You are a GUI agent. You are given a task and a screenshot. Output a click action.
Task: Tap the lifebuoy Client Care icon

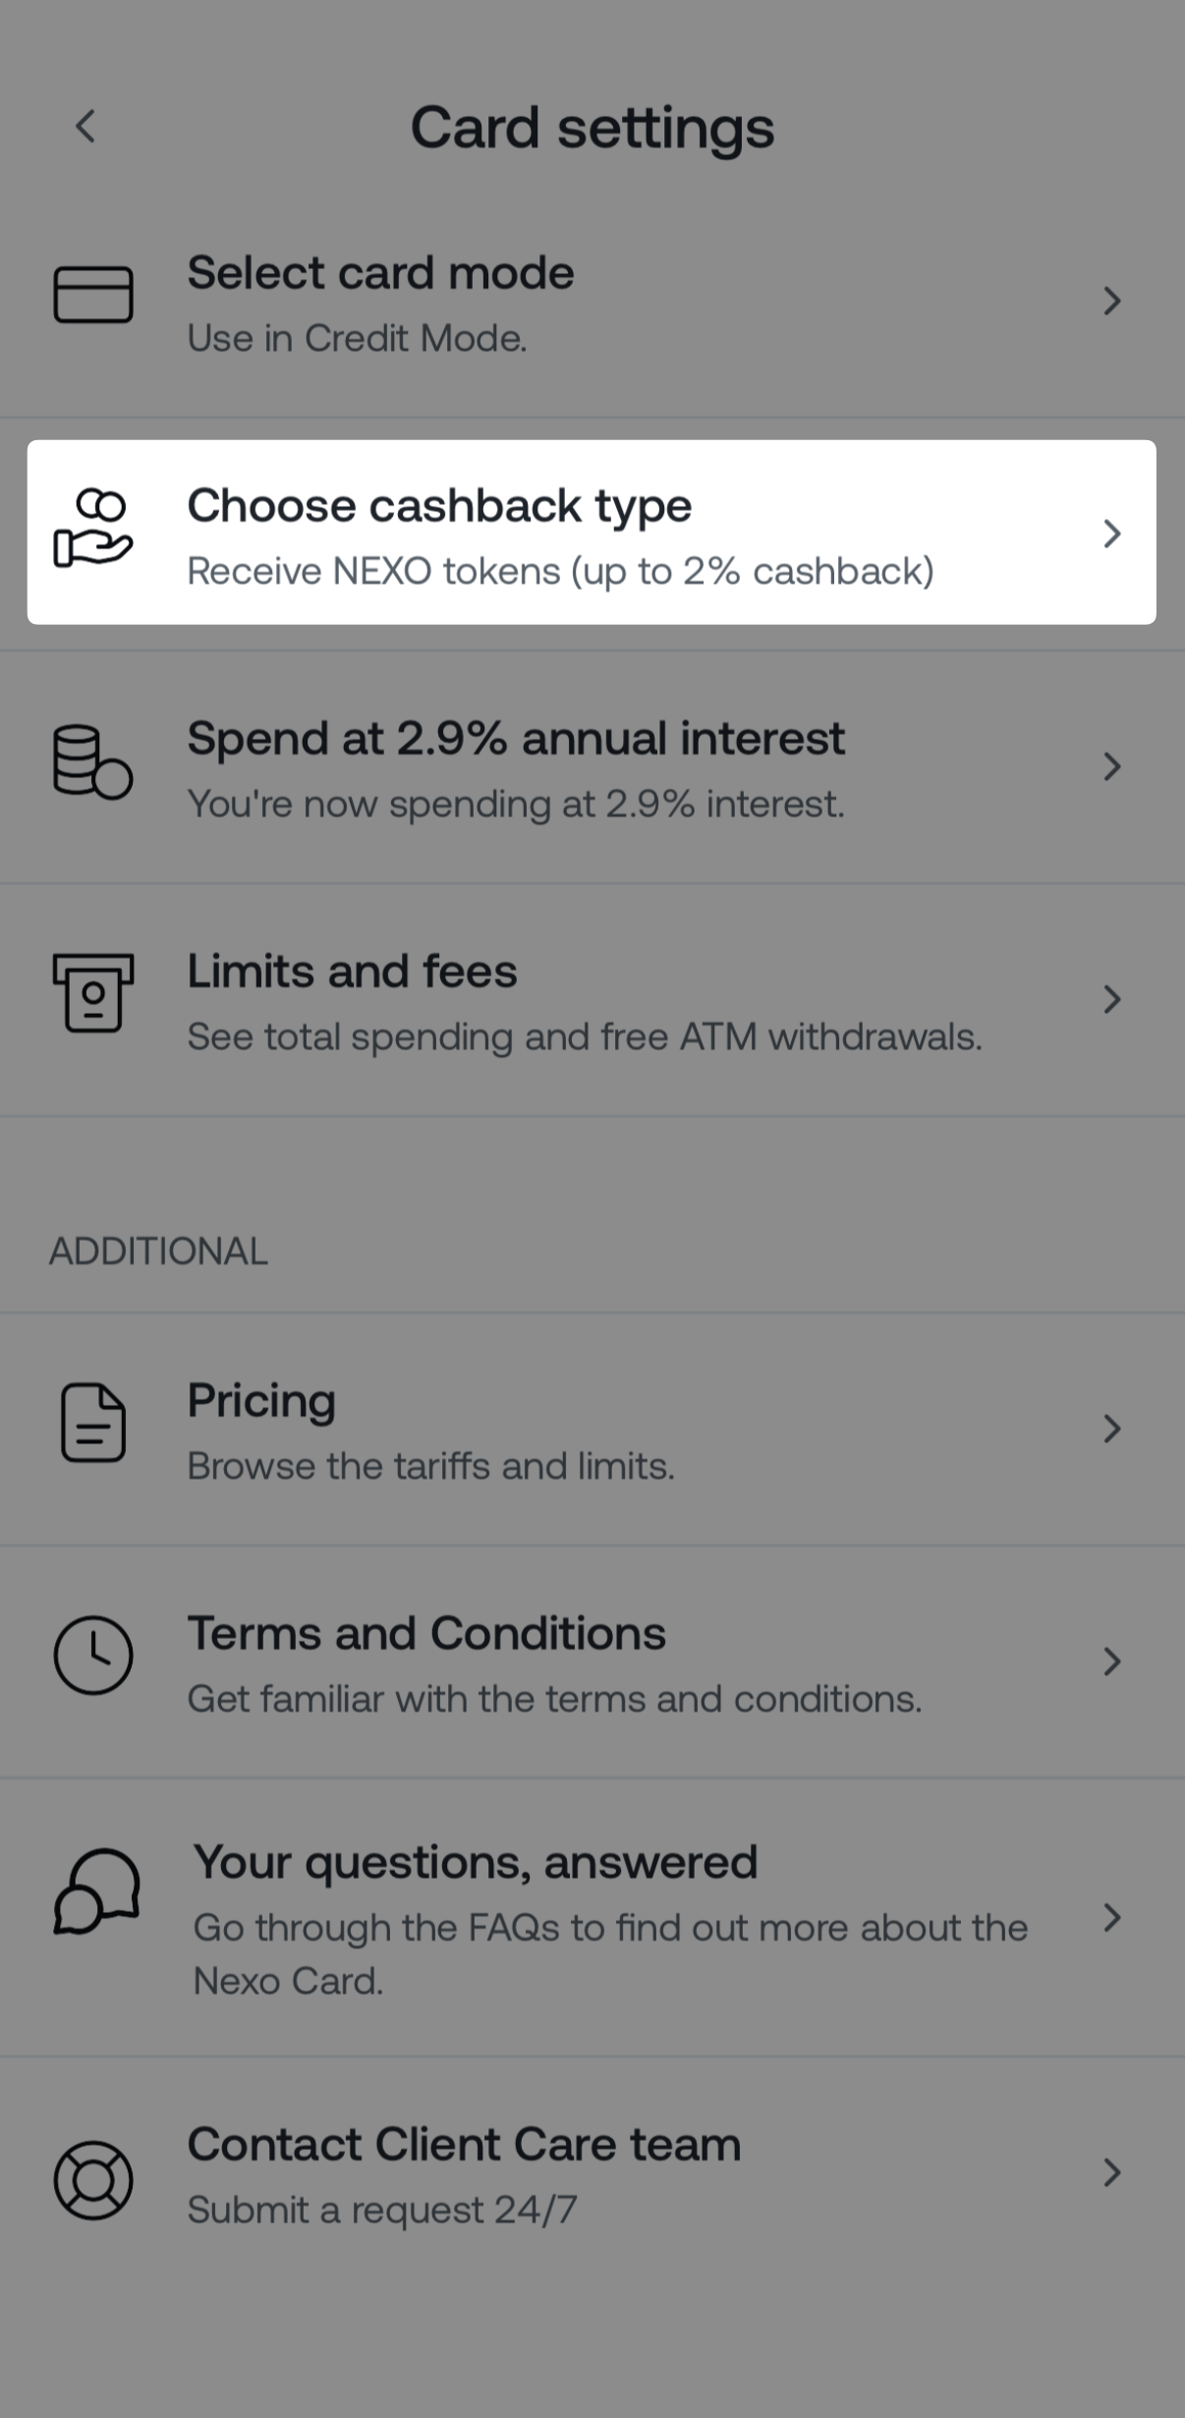[x=93, y=2180]
